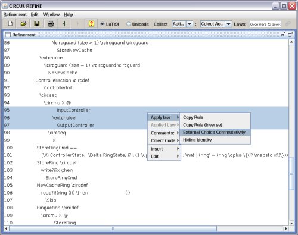The image size is (298, 235).
Task: Expand the Colect Code submenu
Action: pos(164,140)
